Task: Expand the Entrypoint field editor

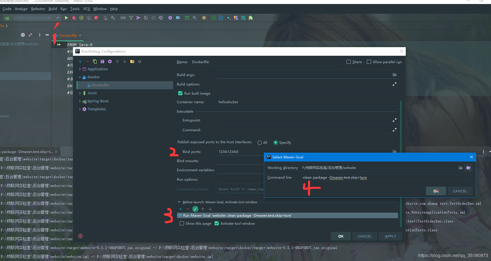Action: 395,120
